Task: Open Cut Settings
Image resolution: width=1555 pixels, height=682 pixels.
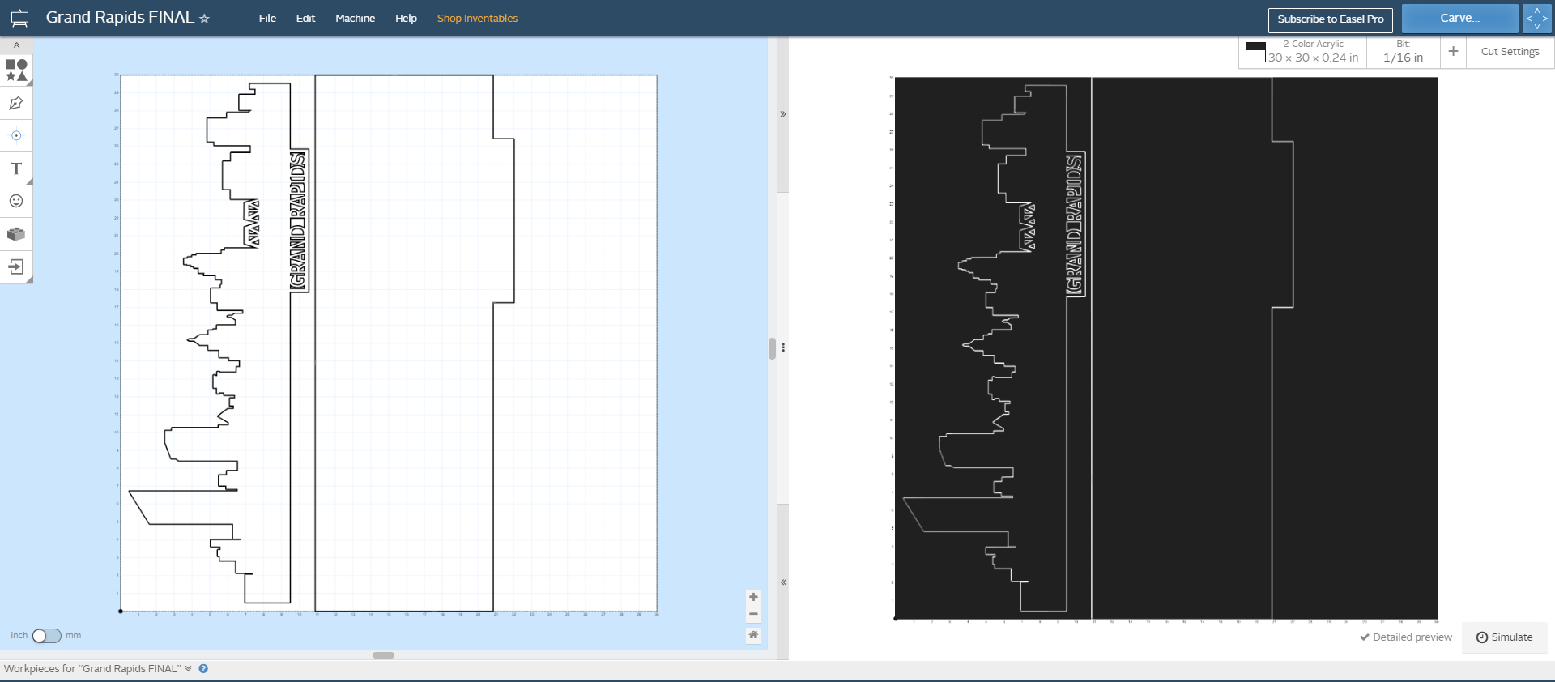Action: pyautogui.click(x=1510, y=52)
